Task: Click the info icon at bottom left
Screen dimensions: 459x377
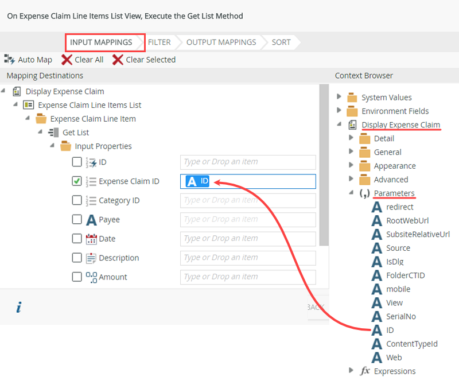Action: point(19,308)
